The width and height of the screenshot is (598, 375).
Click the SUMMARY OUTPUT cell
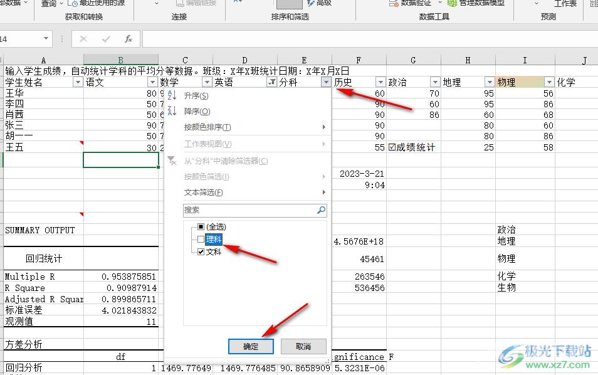[x=43, y=230]
